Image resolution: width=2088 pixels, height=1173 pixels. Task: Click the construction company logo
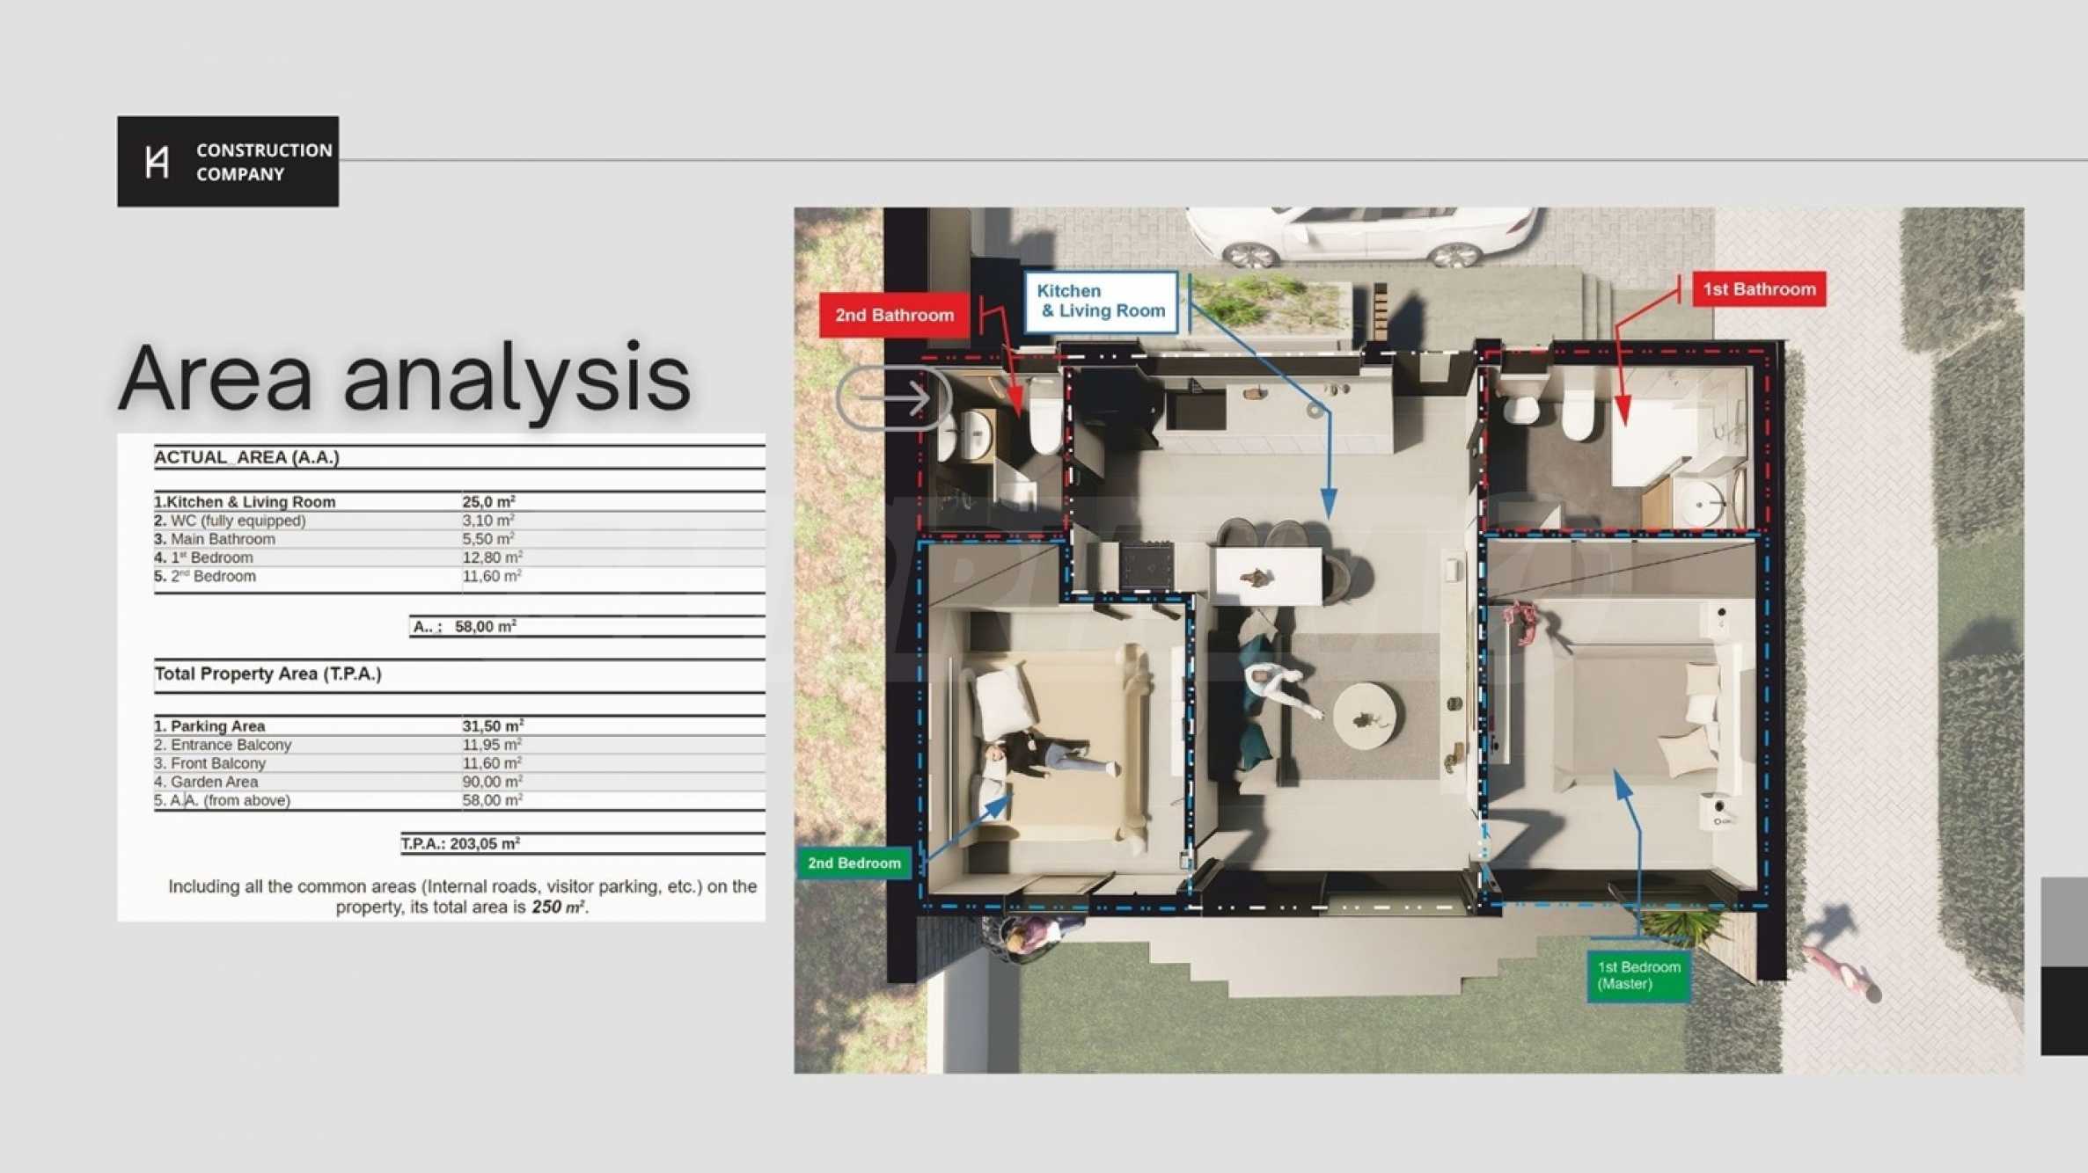227,162
